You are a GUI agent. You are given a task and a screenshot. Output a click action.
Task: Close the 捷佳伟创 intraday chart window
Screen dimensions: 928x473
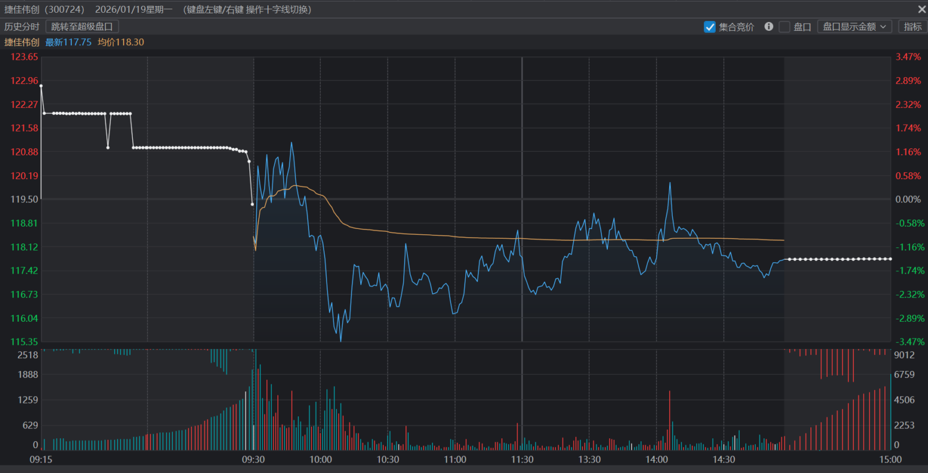tap(922, 9)
